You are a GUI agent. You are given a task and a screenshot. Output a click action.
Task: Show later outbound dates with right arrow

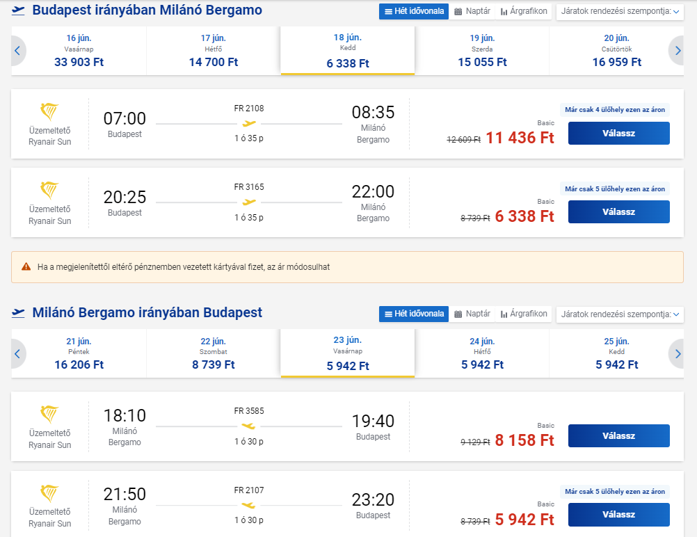point(677,51)
